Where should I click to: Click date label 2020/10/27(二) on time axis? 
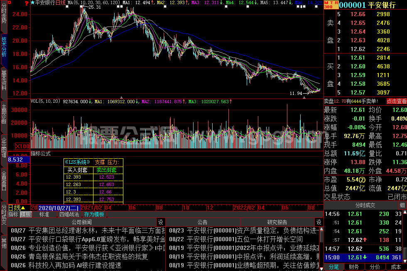[59, 208]
